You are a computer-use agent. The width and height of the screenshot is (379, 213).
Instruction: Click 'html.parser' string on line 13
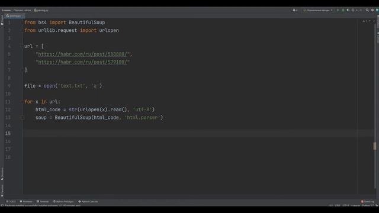[142, 118]
